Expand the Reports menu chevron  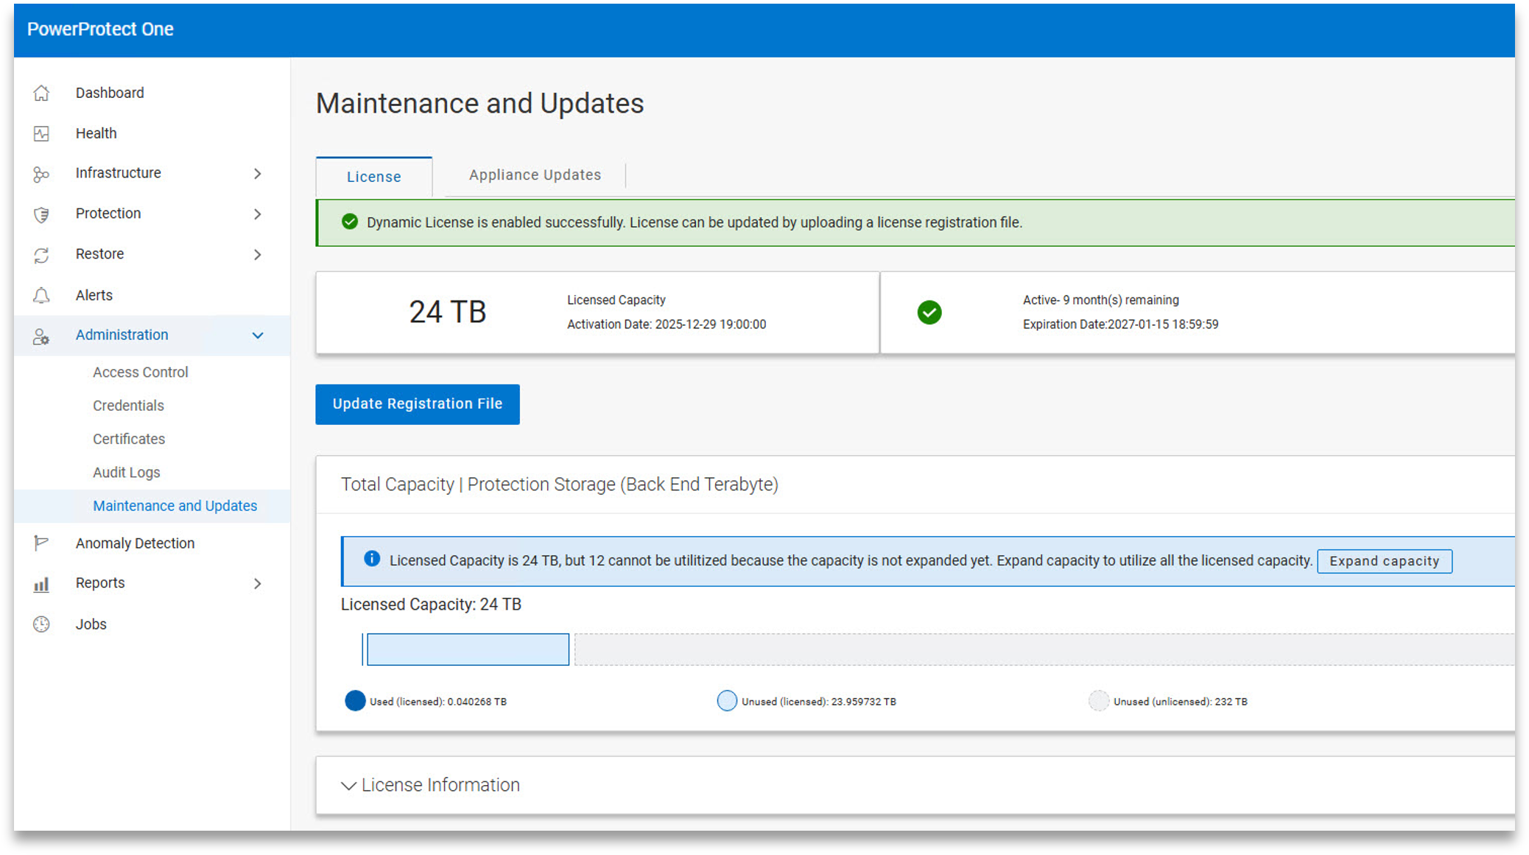(257, 584)
